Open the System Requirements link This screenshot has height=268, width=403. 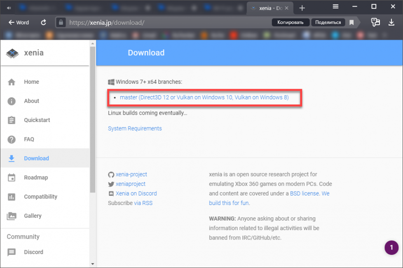(x=135, y=129)
